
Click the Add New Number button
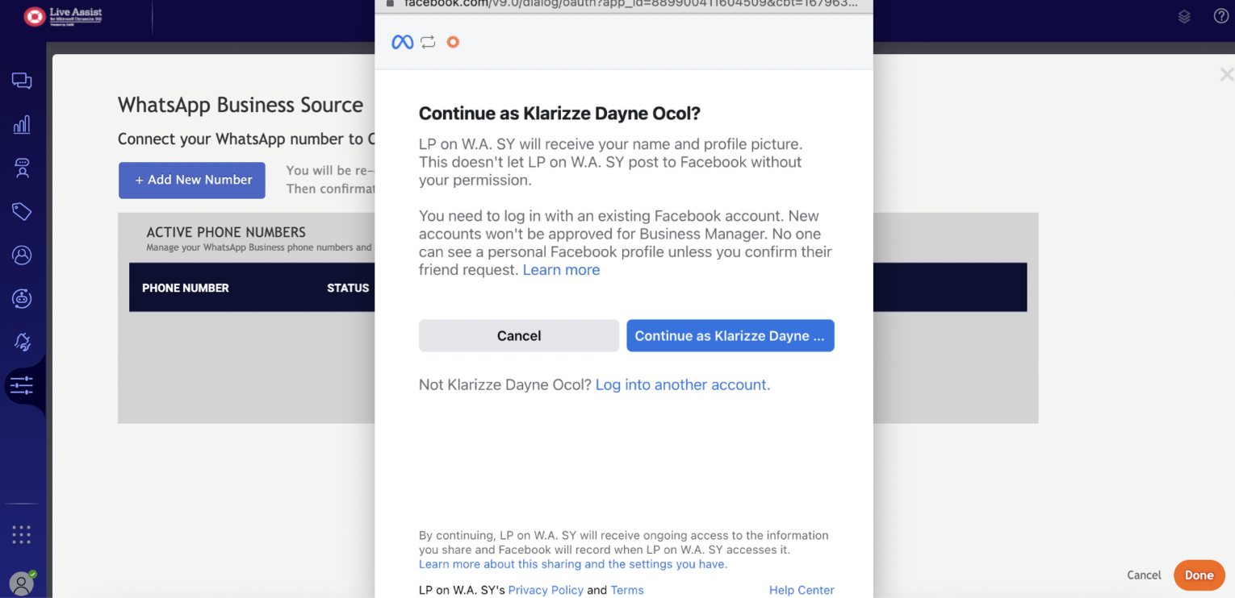point(192,180)
